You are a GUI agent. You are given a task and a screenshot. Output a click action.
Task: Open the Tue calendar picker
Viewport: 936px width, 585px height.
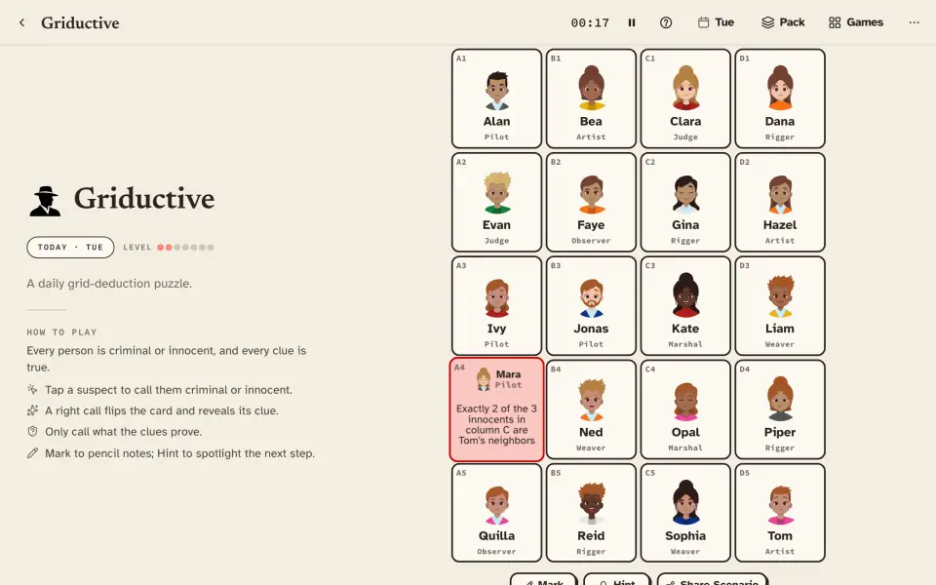point(717,22)
